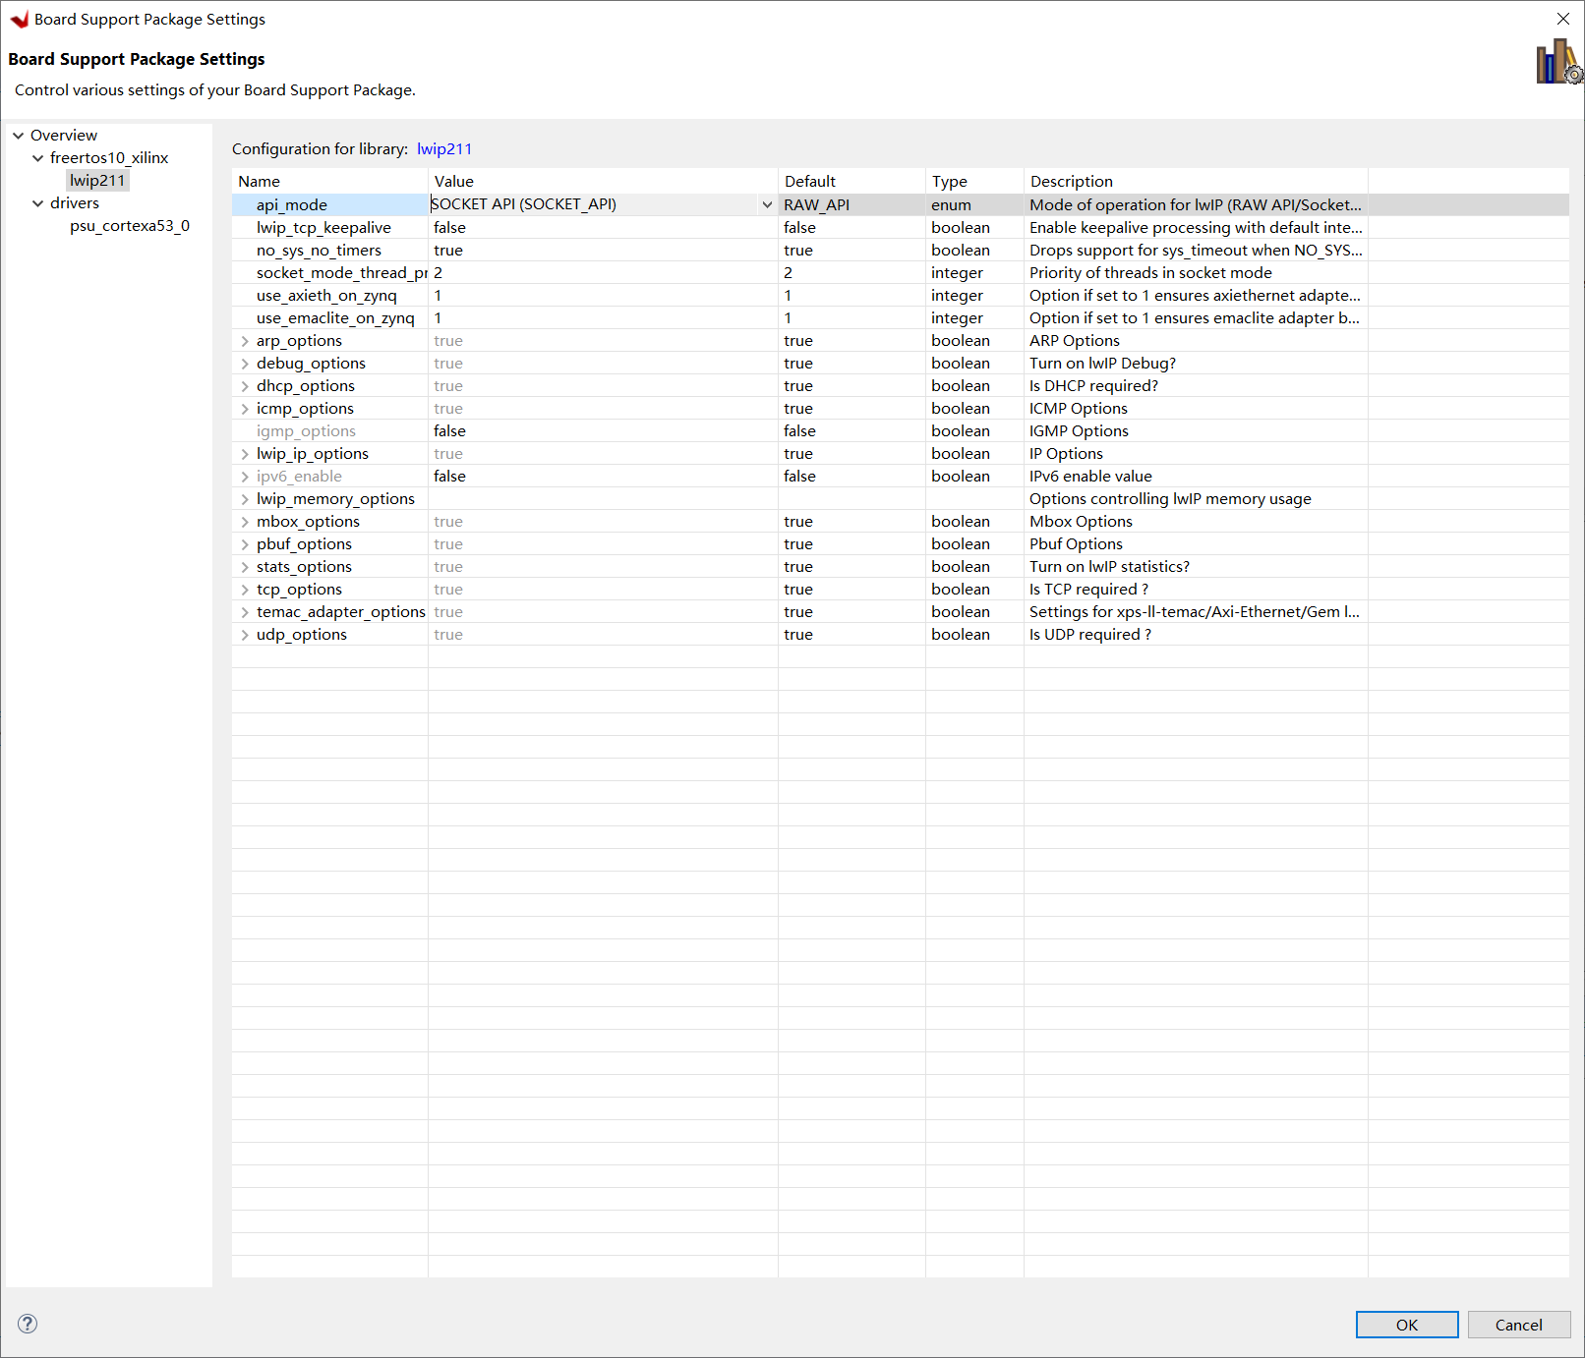This screenshot has height=1358, width=1585.
Task: Collapse the freertos10_xilinx tree node
Action: (x=37, y=158)
